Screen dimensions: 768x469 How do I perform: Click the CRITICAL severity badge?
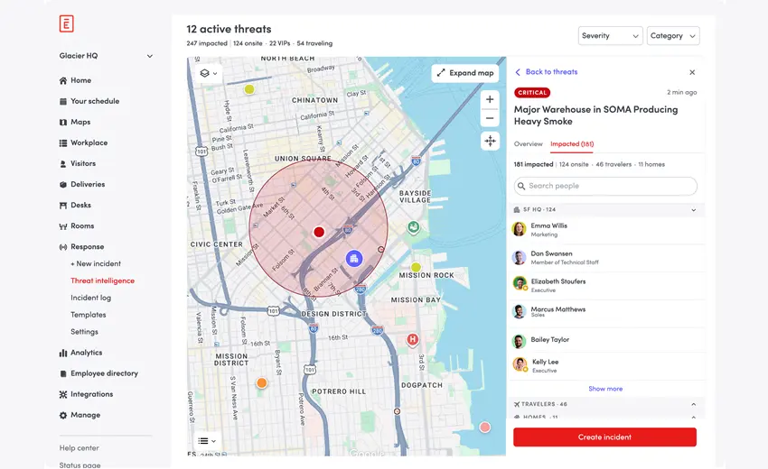pyautogui.click(x=532, y=92)
